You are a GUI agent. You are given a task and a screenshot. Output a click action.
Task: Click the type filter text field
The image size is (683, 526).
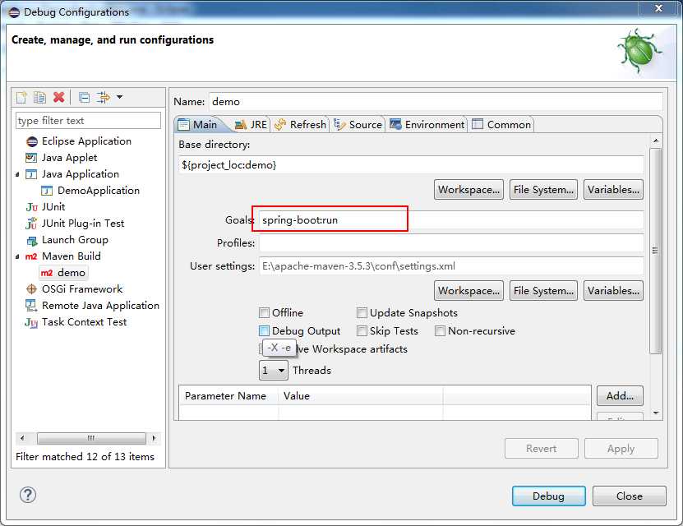(x=89, y=121)
